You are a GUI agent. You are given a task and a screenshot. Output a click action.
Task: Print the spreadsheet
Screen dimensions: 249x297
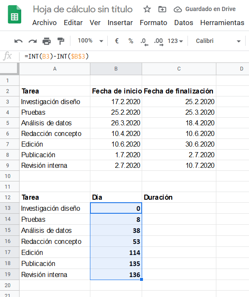pos(47,41)
